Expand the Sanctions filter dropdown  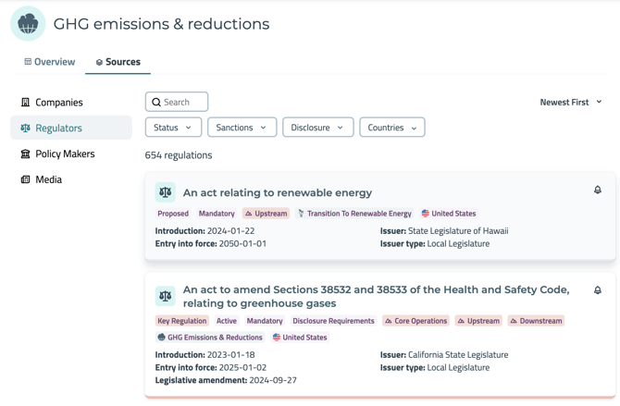242,128
